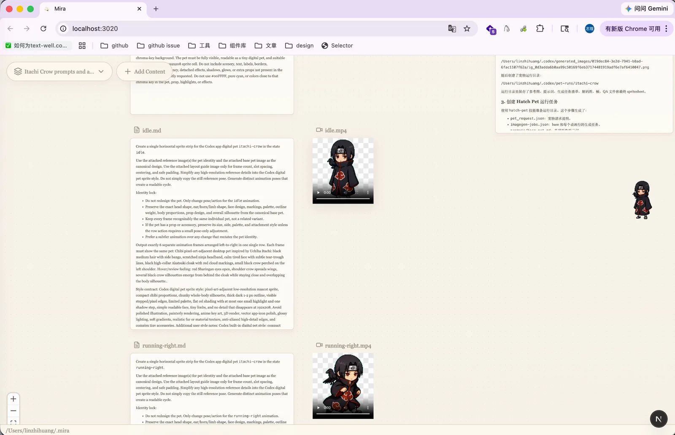The height and width of the screenshot is (435, 675).
Task: Bookmark this page with the star
Action: [x=467, y=29]
